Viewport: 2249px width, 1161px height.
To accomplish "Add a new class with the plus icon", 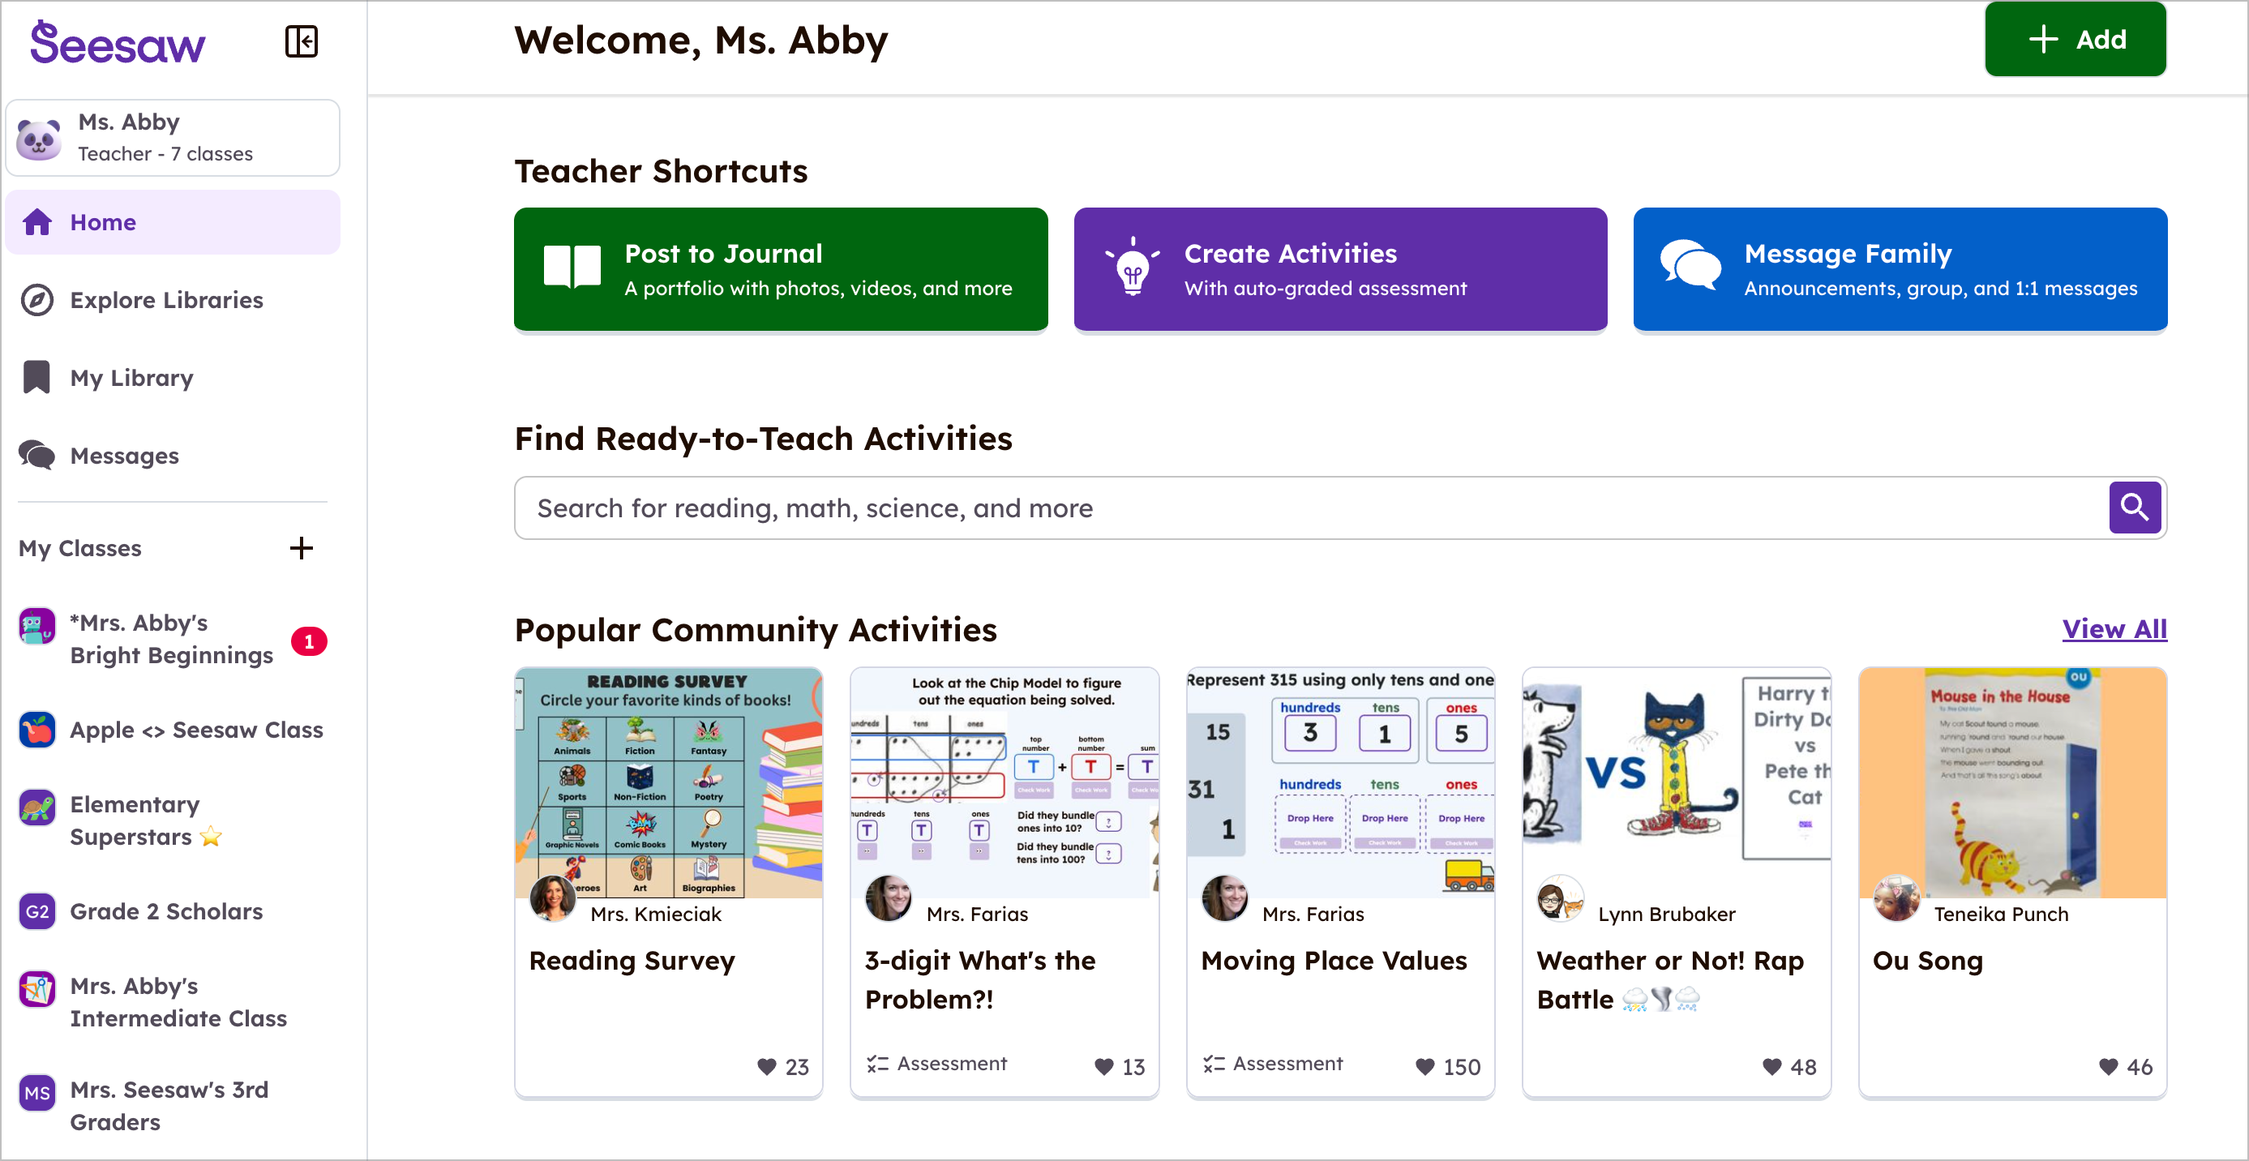I will (302, 548).
